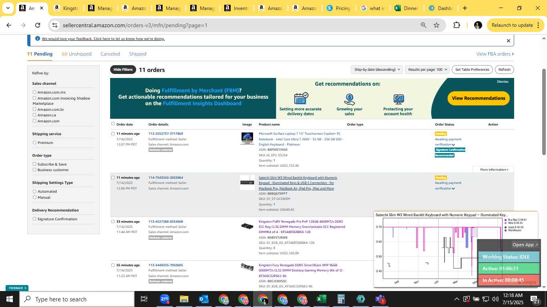Open the Surface Laptop product thumbnail
Image resolution: width=547 pixels, height=307 pixels.
(247, 138)
